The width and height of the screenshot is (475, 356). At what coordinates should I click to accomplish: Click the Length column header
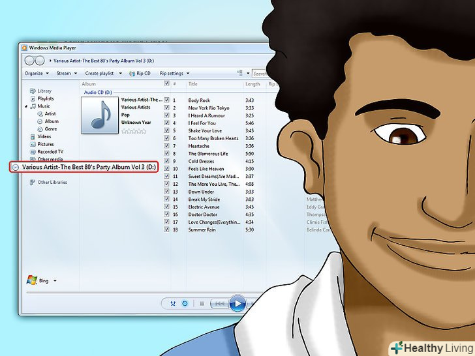coord(253,84)
